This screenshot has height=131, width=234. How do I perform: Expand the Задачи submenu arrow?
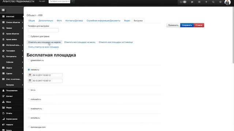tap(23, 68)
